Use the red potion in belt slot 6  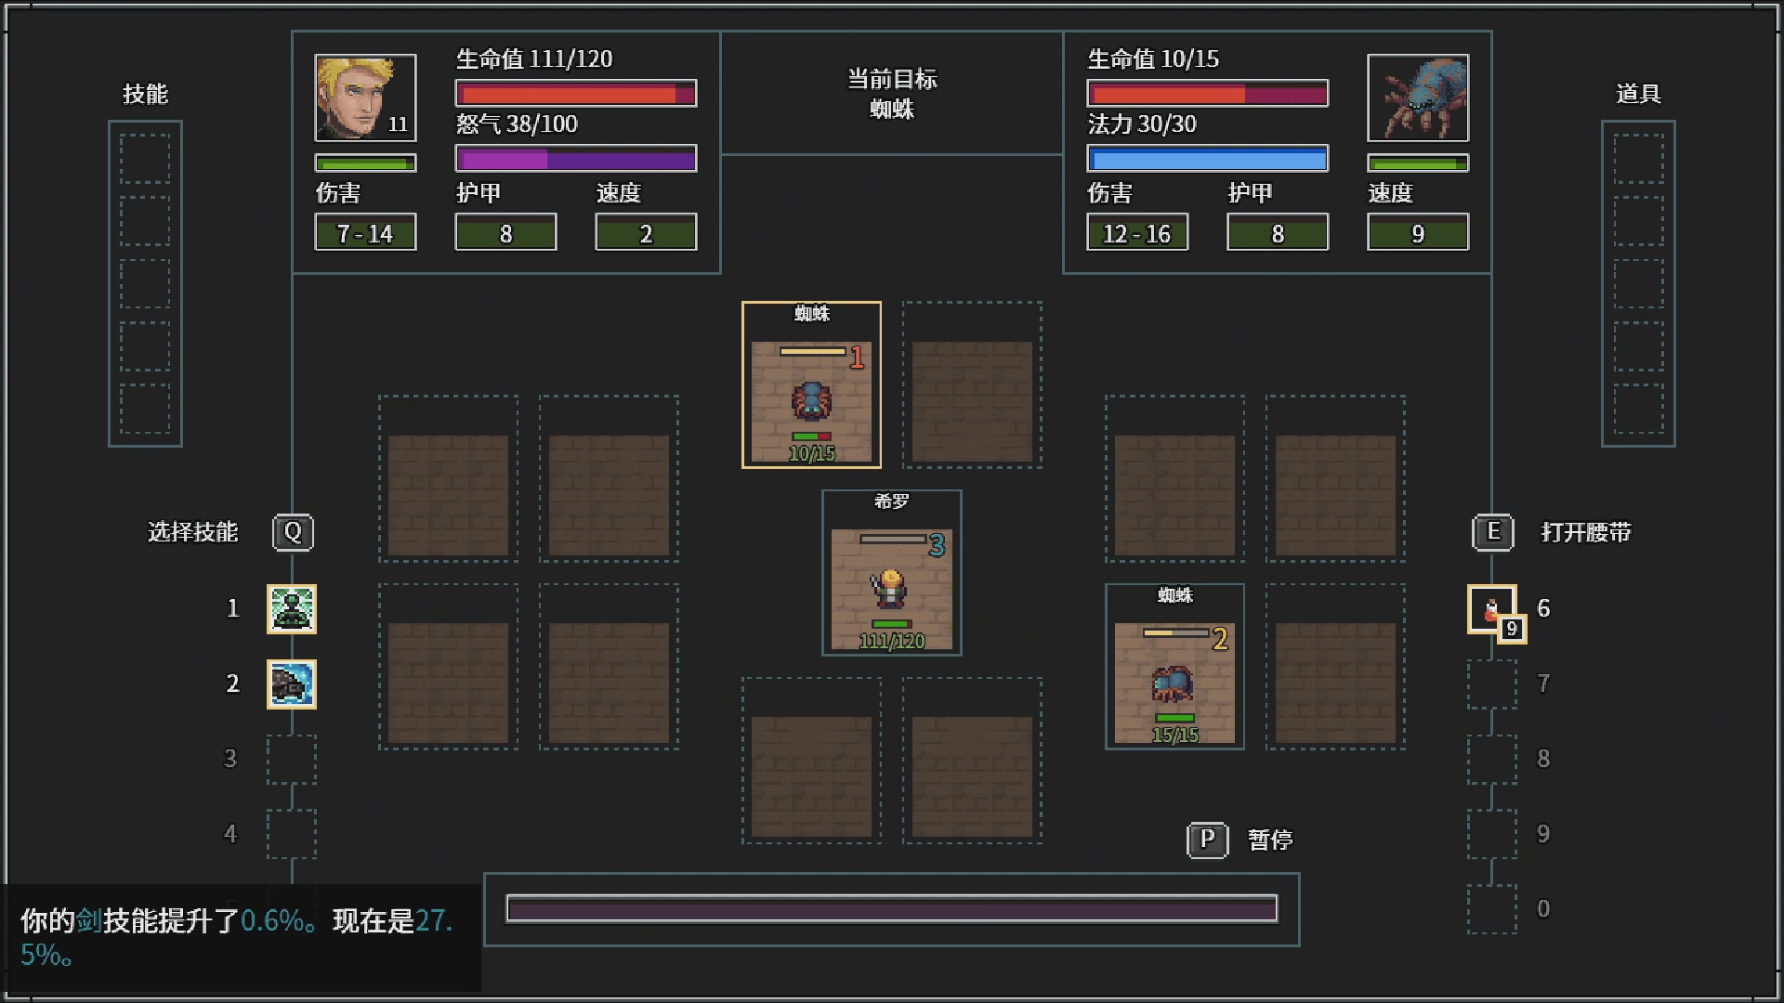pos(1491,609)
